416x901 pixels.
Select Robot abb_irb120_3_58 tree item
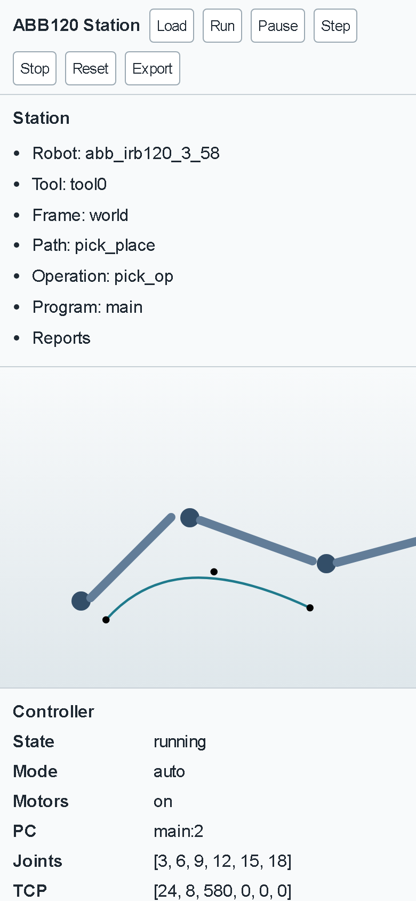(x=126, y=154)
